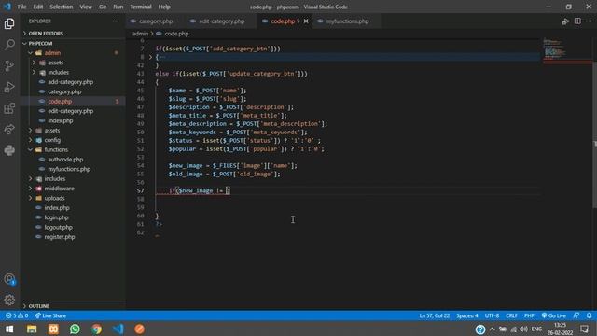Screen dimensions: 597x336
Task: Open login.php in explorer
Action: (56, 217)
